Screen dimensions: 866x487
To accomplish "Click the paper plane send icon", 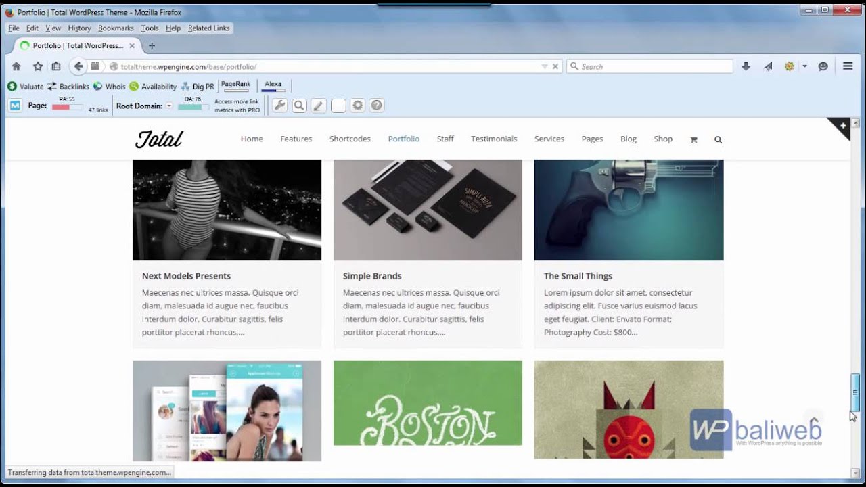I will click(768, 66).
